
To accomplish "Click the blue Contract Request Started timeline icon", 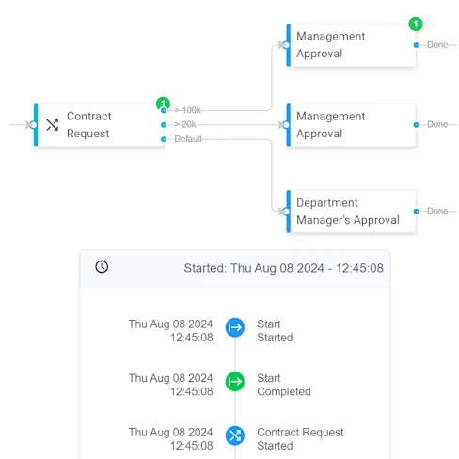I will 235,435.
